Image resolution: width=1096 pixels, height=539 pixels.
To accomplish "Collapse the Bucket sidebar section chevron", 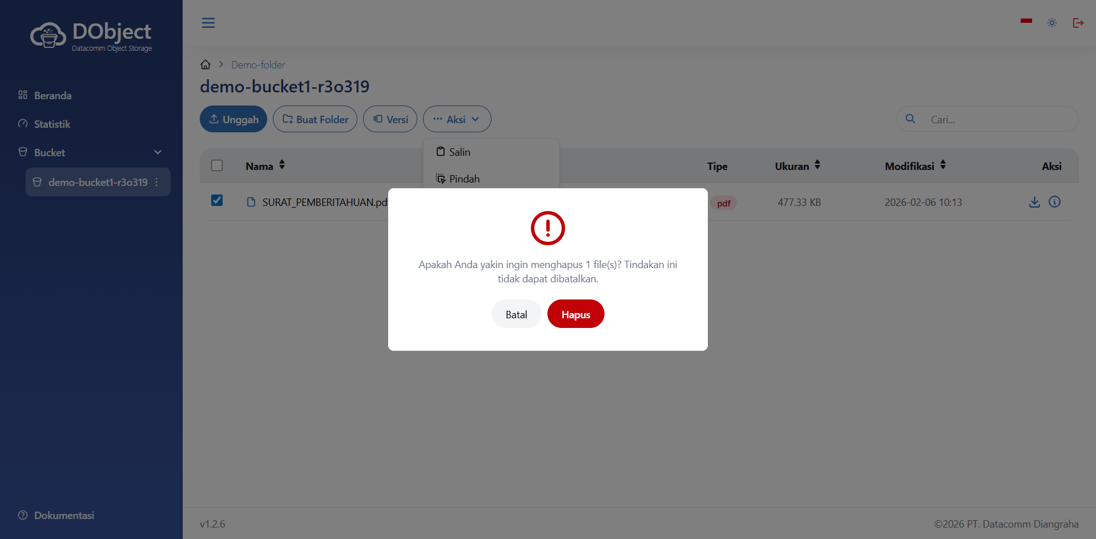I will click(x=158, y=152).
